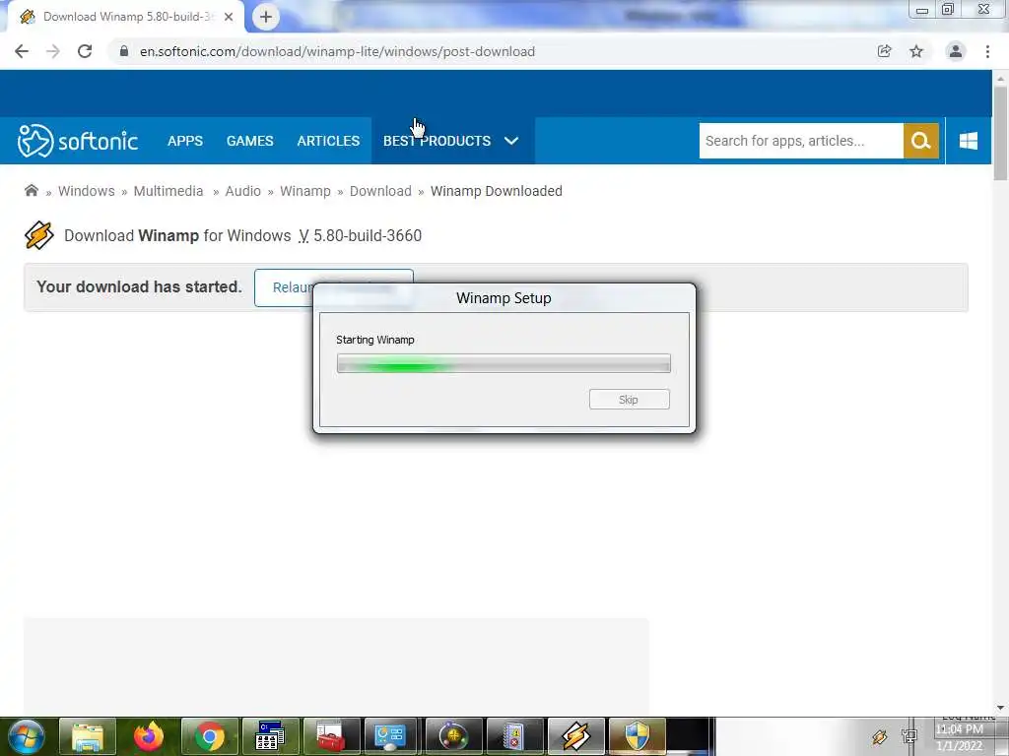Viewport: 1009px width, 756px height.
Task: Click the Starting Winamp progress bar
Action: (x=504, y=363)
